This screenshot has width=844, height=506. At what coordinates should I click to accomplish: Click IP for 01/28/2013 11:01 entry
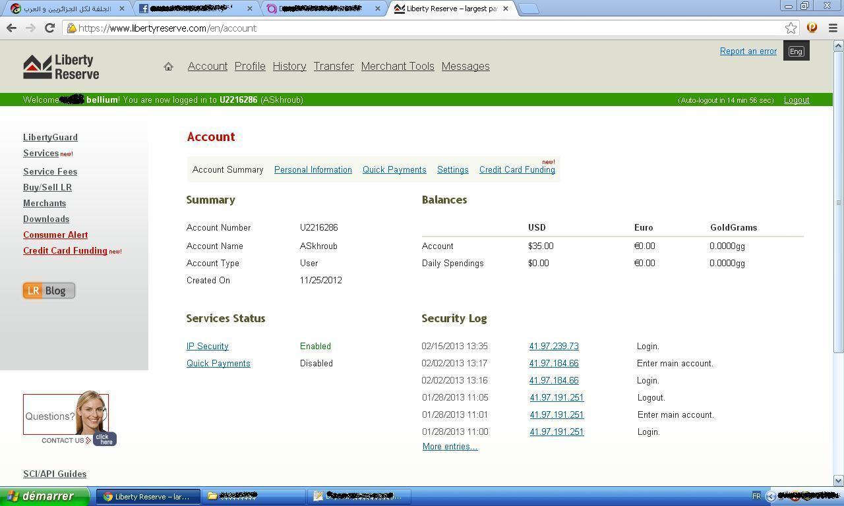click(557, 414)
